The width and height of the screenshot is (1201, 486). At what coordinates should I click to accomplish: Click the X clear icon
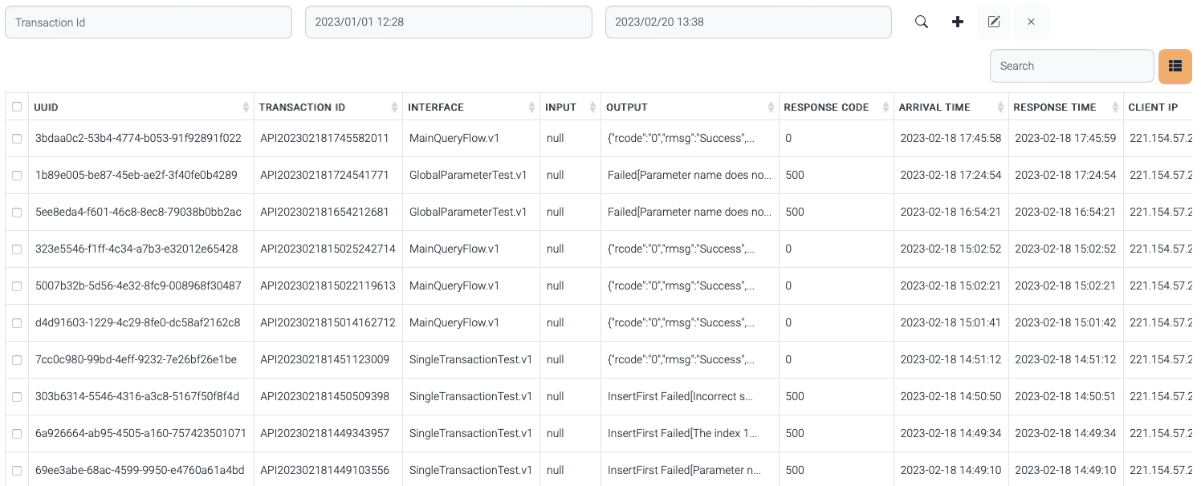tap(1031, 22)
